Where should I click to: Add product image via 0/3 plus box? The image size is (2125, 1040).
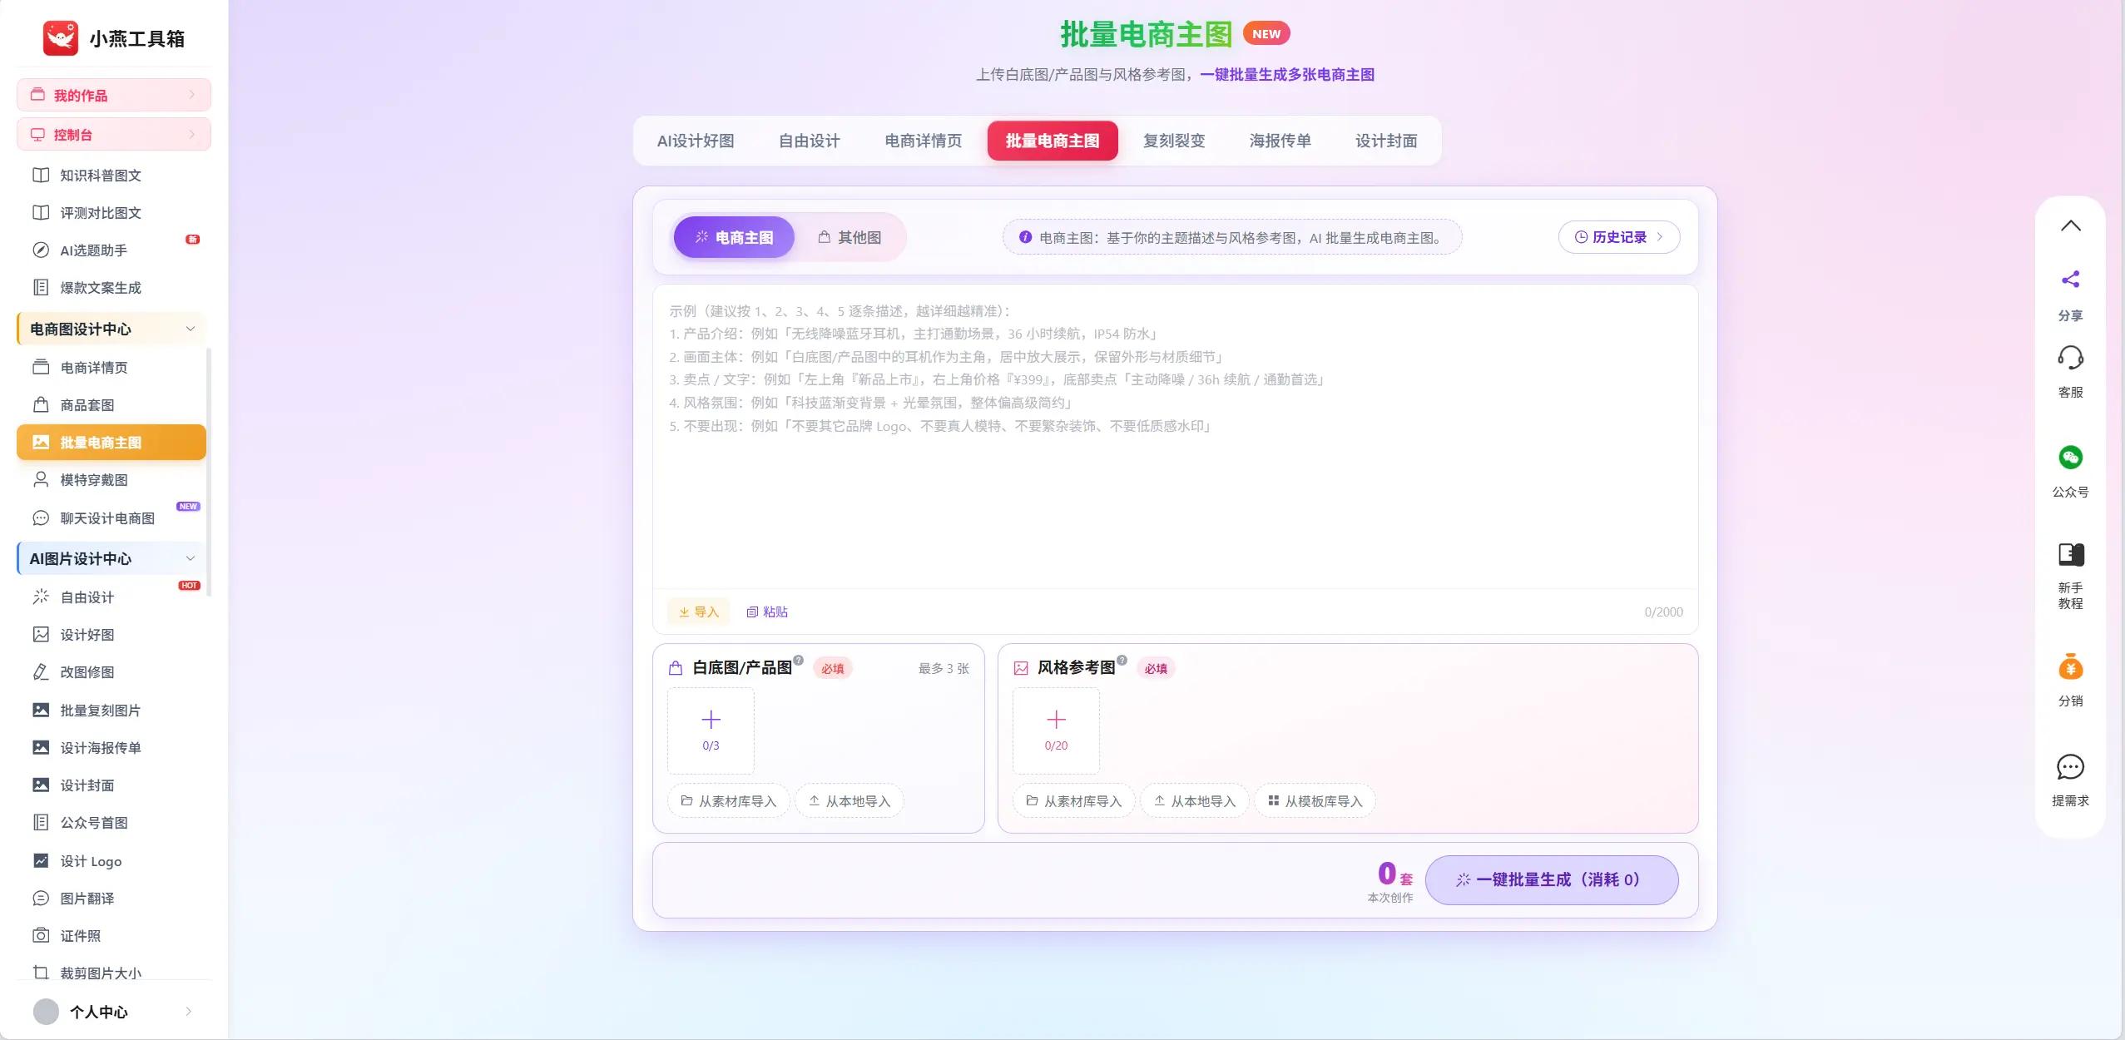pyautogui.click(x=711, y=730)
